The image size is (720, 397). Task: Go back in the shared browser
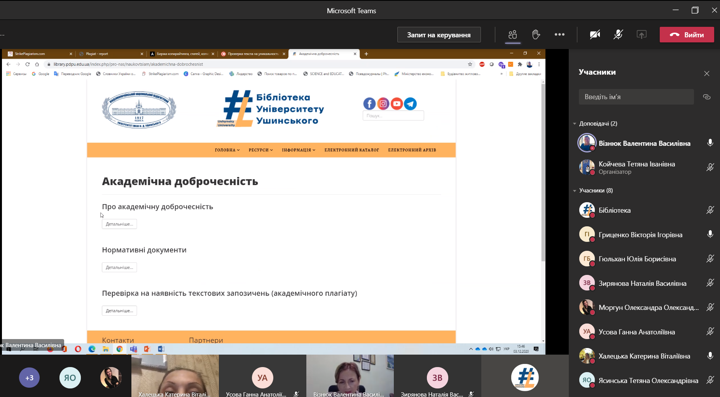tap(8, 64)
